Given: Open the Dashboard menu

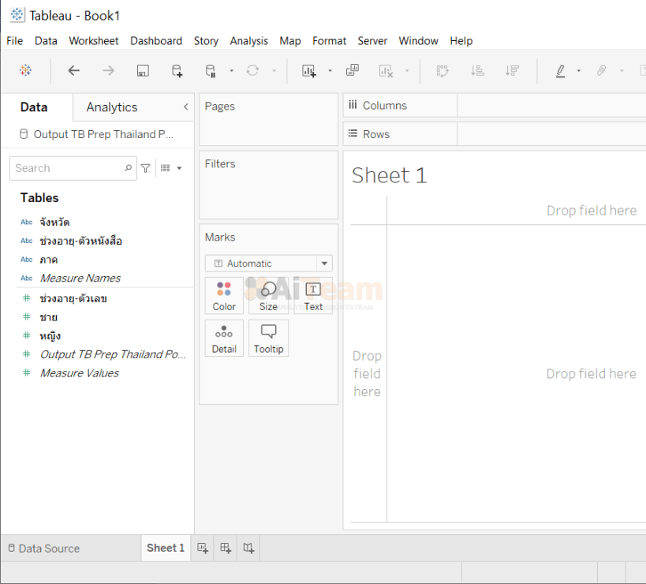Looking at the screenshot, I should (x=156, y=41).
